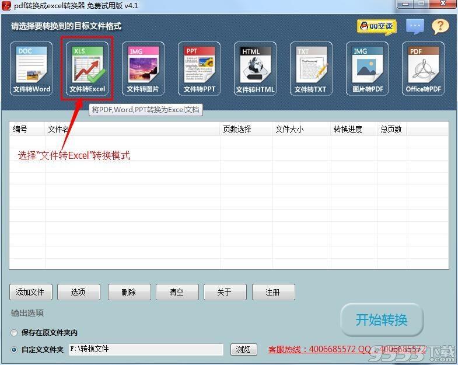Click the output folder path field

(146, 349)
